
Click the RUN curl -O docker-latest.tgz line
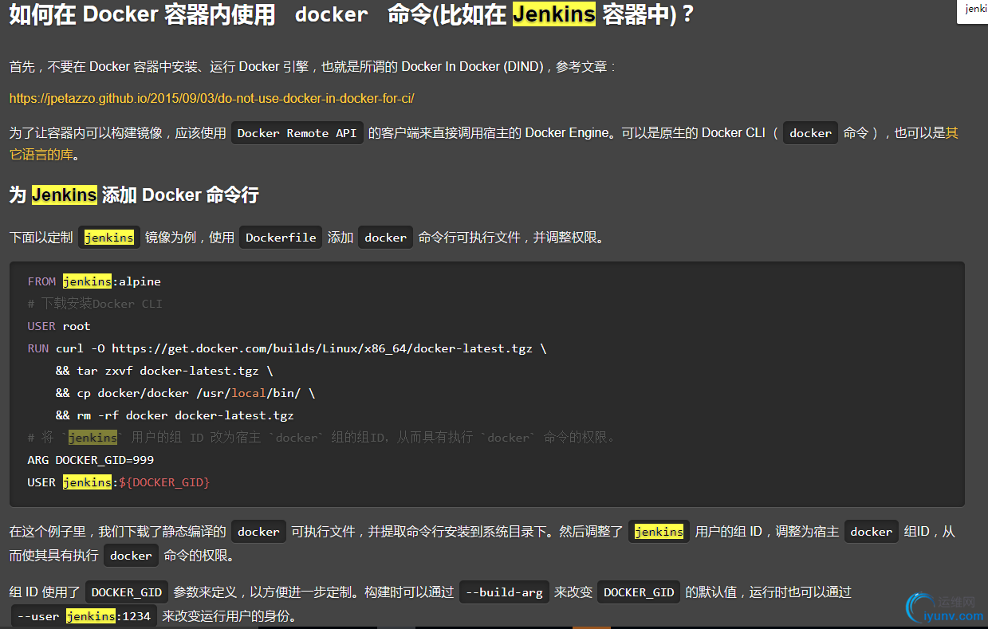(287, 348)
